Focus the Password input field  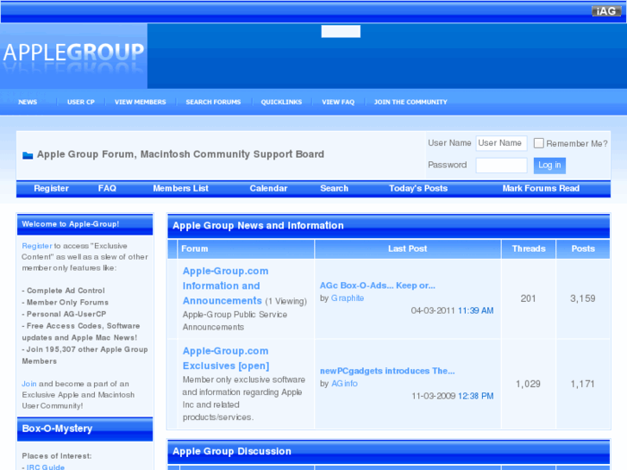(501, 166)
